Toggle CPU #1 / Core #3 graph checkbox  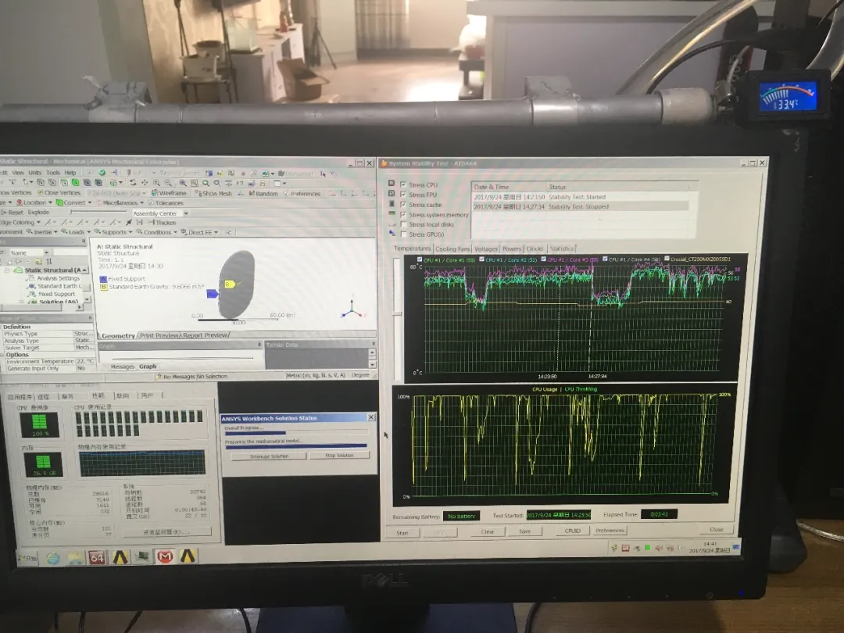coord(544,259)
